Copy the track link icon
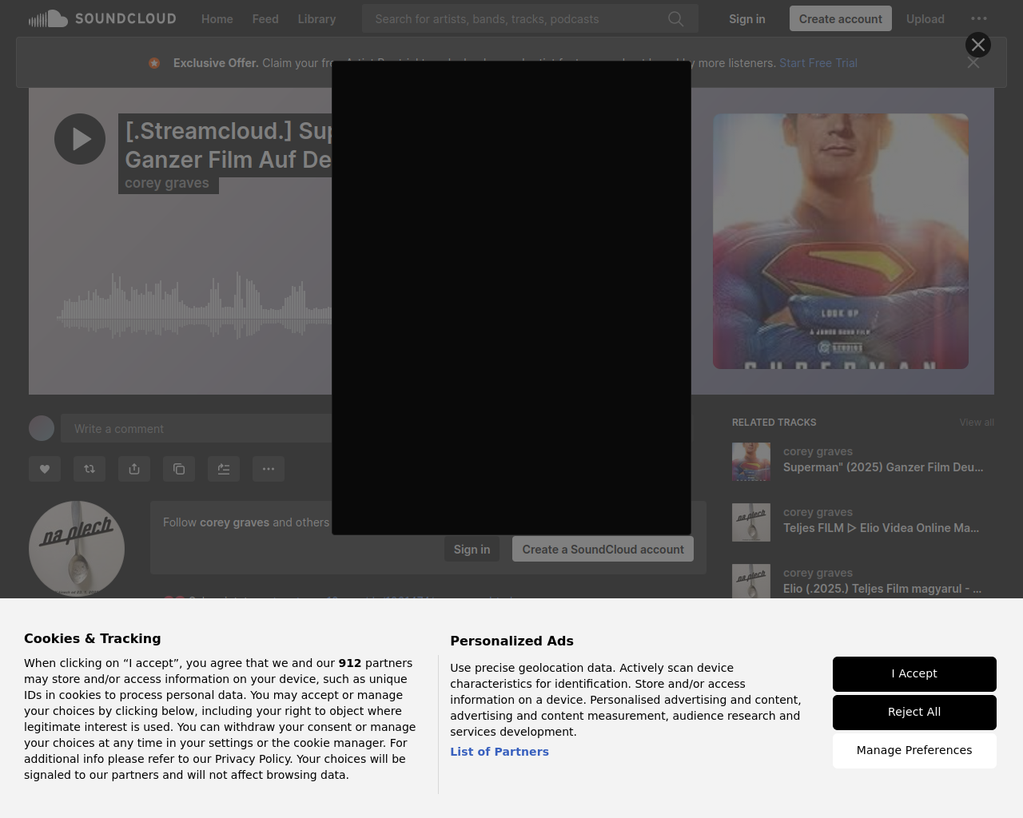 [179, 469]
